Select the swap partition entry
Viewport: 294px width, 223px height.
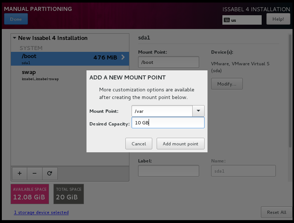55,74
